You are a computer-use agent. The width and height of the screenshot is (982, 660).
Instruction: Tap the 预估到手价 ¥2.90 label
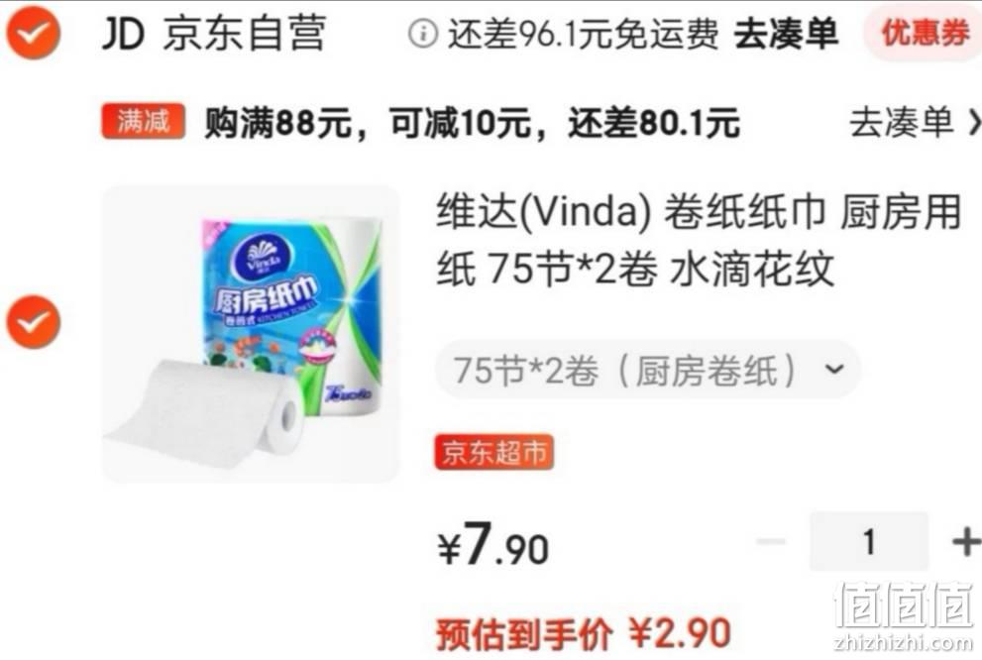(x=583, y=633)
